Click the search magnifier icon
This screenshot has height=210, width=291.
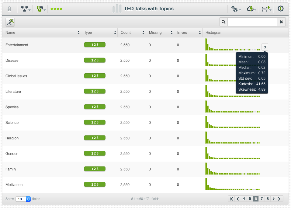223,22
